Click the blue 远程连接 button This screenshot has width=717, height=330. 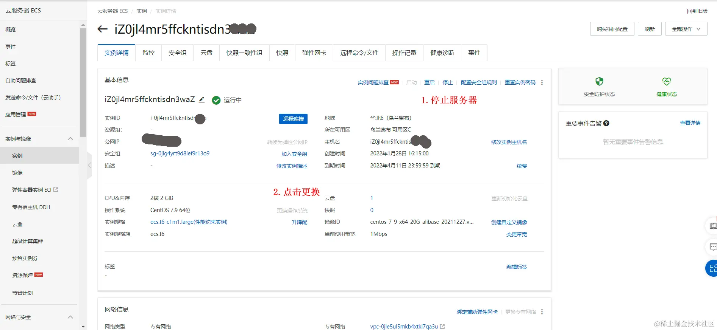pyautogui.click(x=293, y=119)
